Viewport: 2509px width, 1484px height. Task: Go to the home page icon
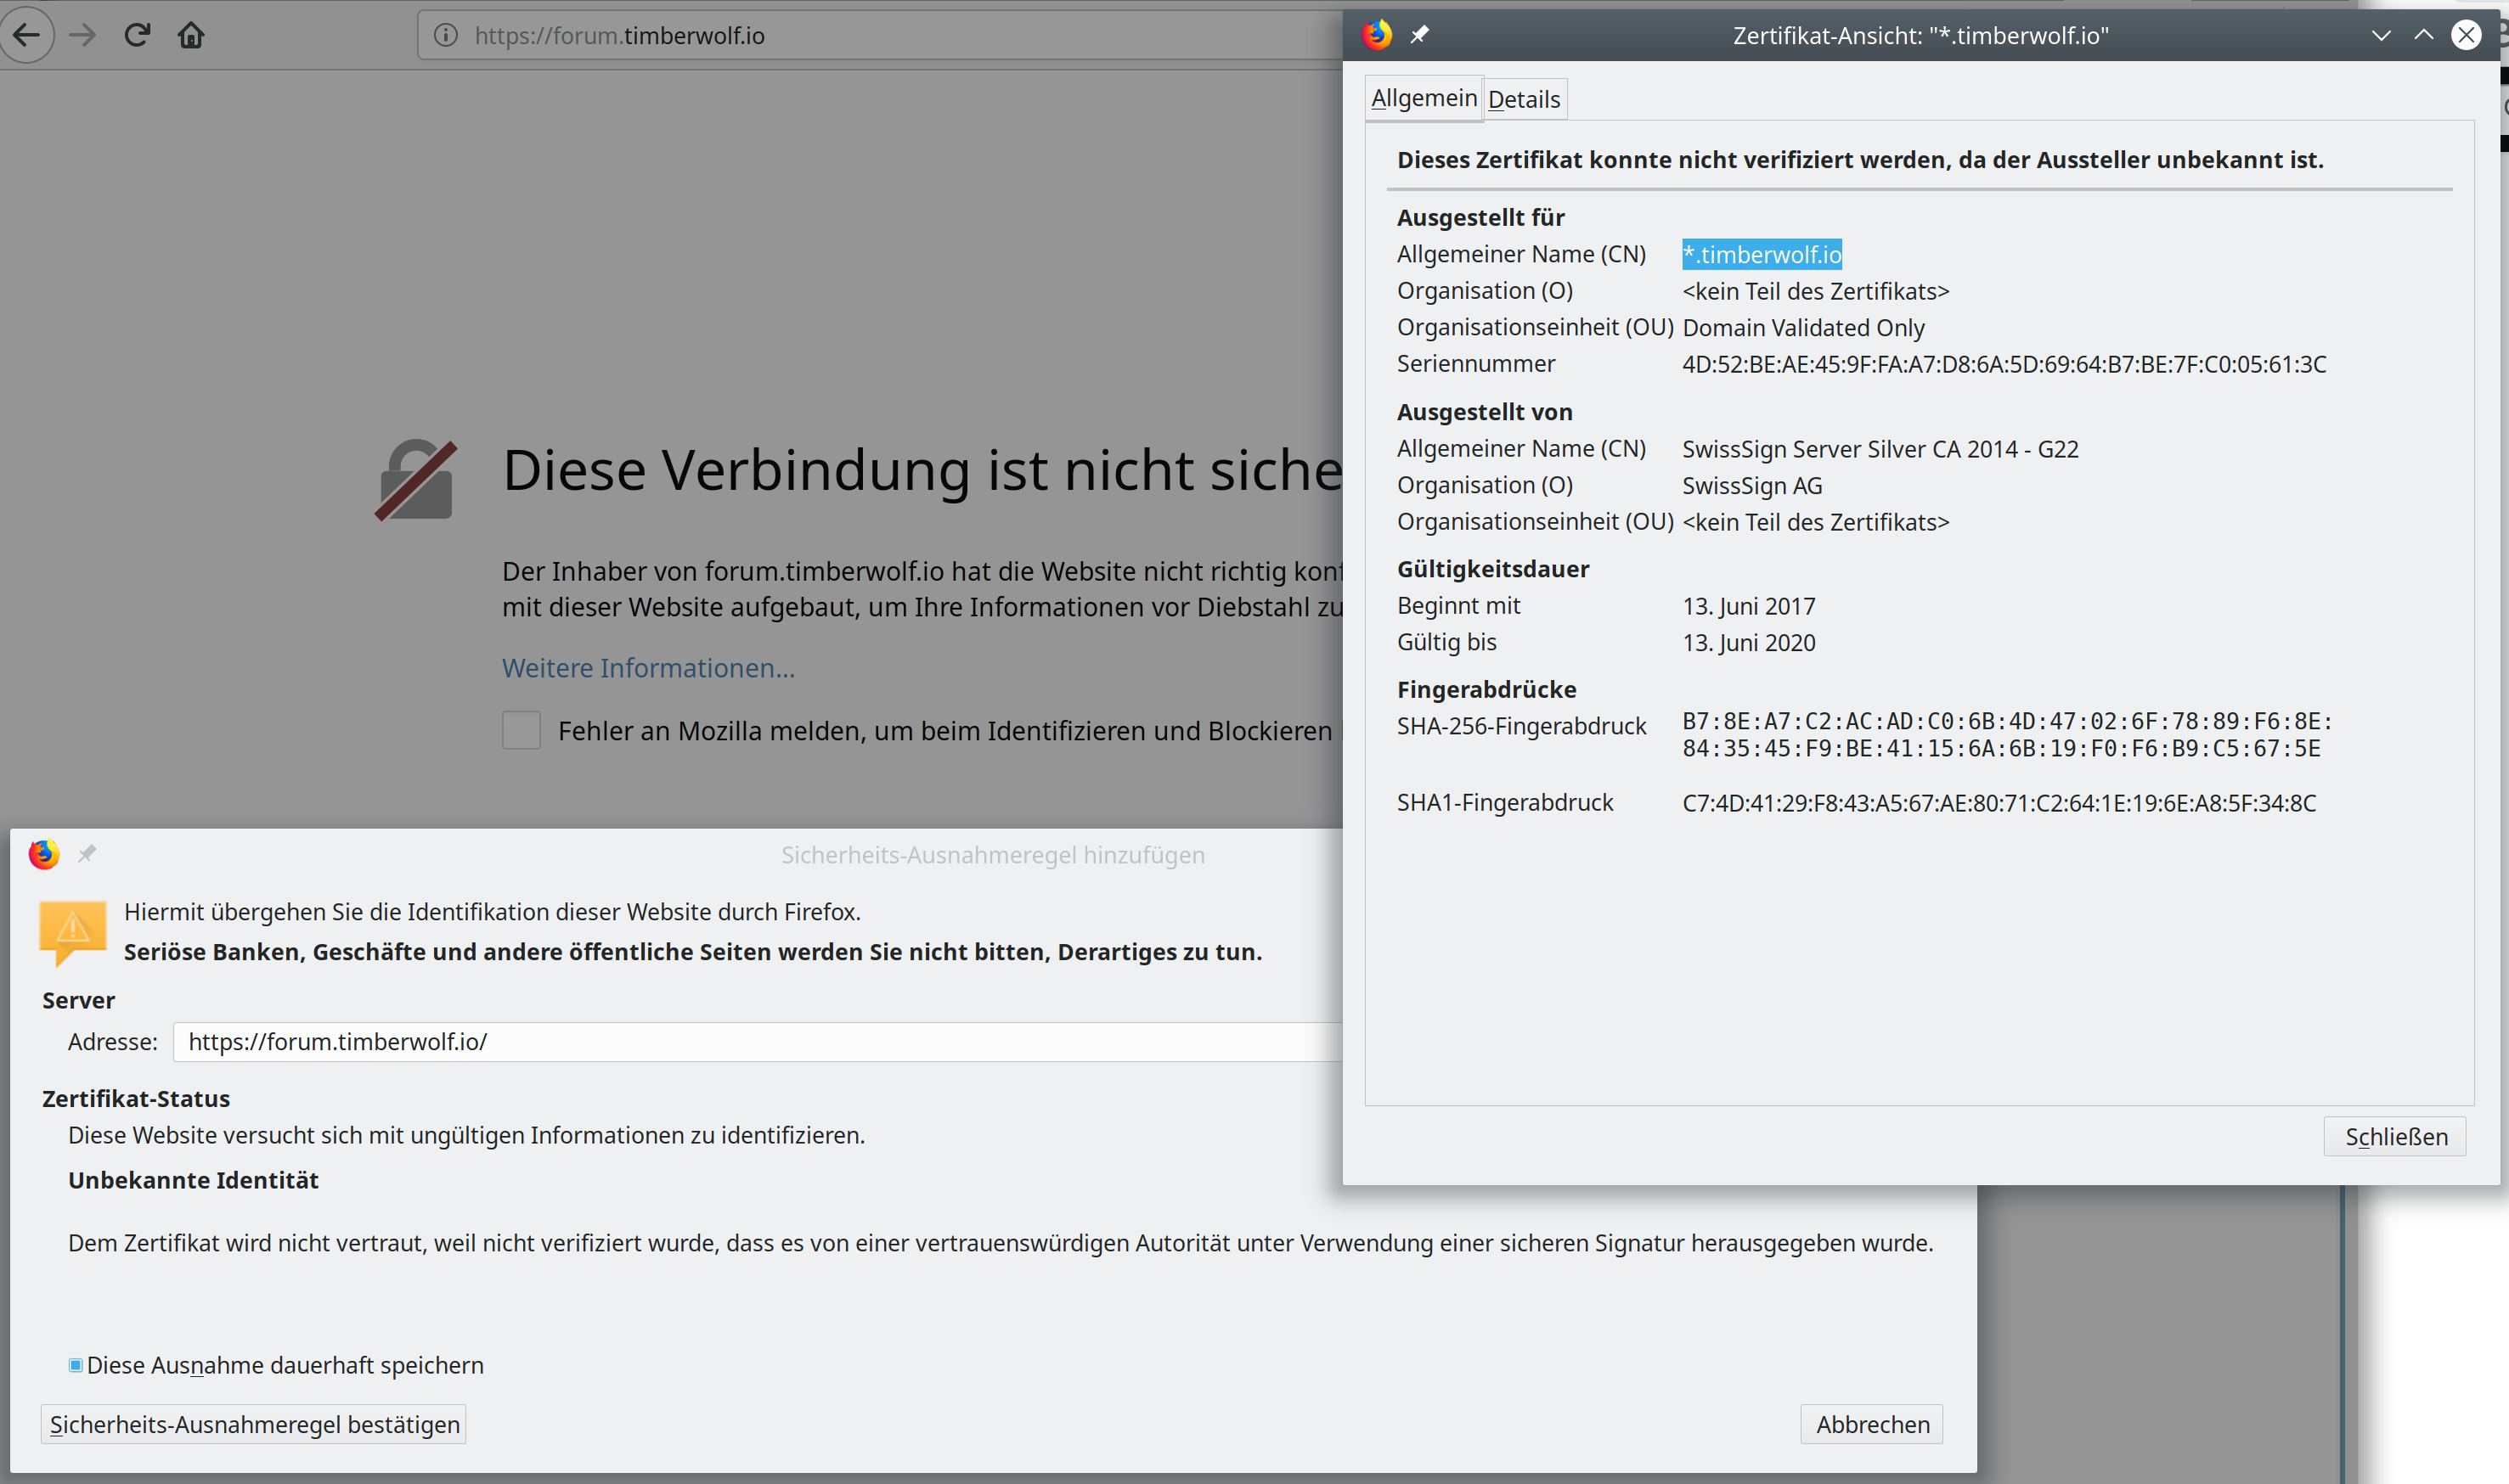click(191, 35)
